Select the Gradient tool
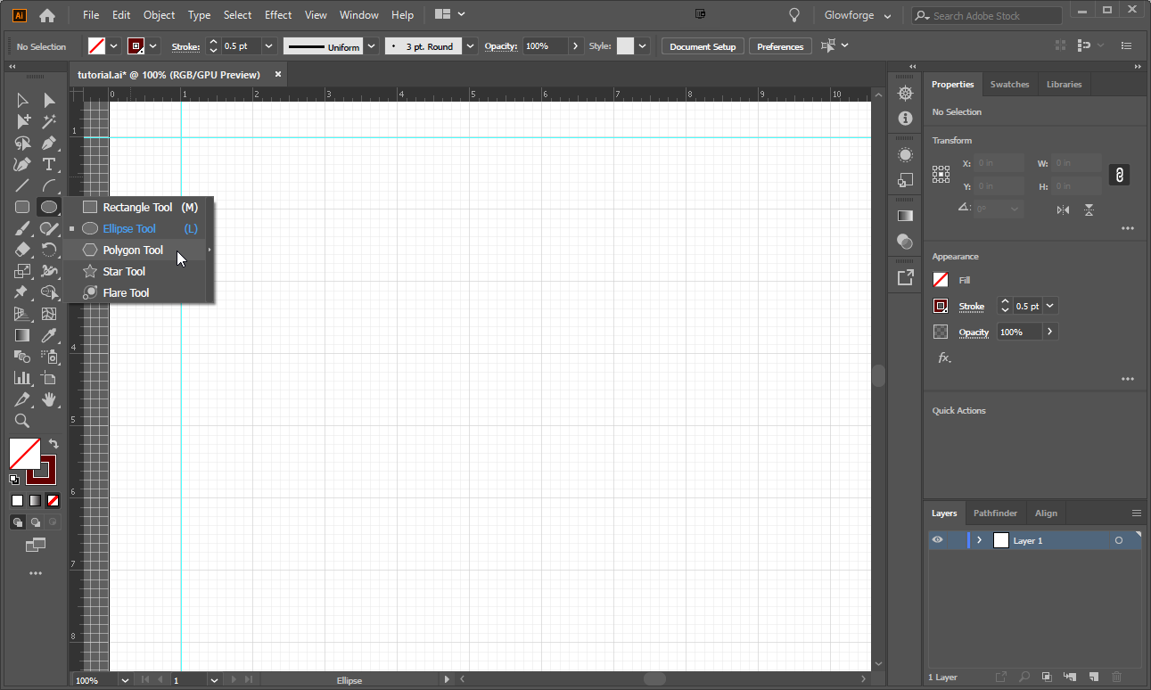This screenshot has width=1151, height=690. (22, 335)
